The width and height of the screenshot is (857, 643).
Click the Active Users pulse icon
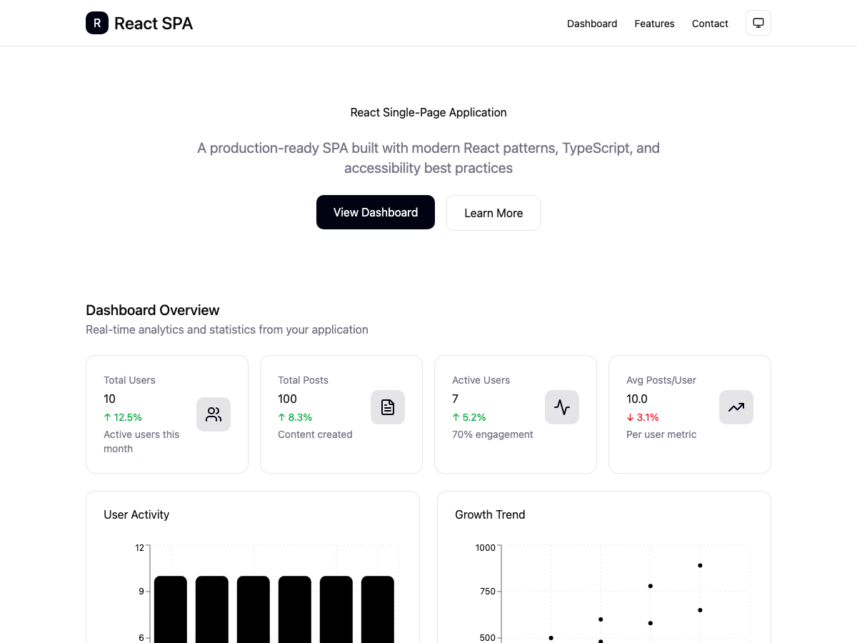pyautogui.click(x=562, y=407)
